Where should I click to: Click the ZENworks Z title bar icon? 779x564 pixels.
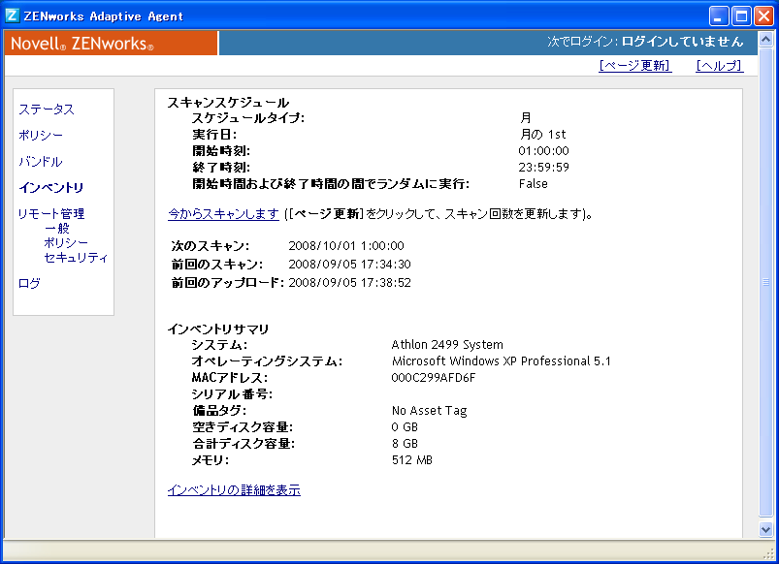(12, 16)
